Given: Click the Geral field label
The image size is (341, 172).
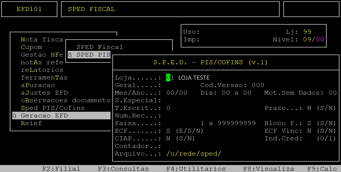Looking at the screenshot, I should pyautogui.click(x=138, y=85).
